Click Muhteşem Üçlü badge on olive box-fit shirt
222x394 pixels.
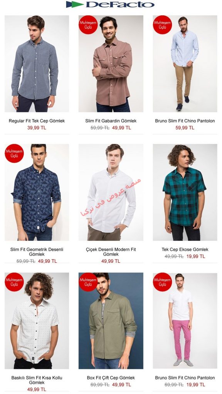pyautogui.click(x=88, y=282)
